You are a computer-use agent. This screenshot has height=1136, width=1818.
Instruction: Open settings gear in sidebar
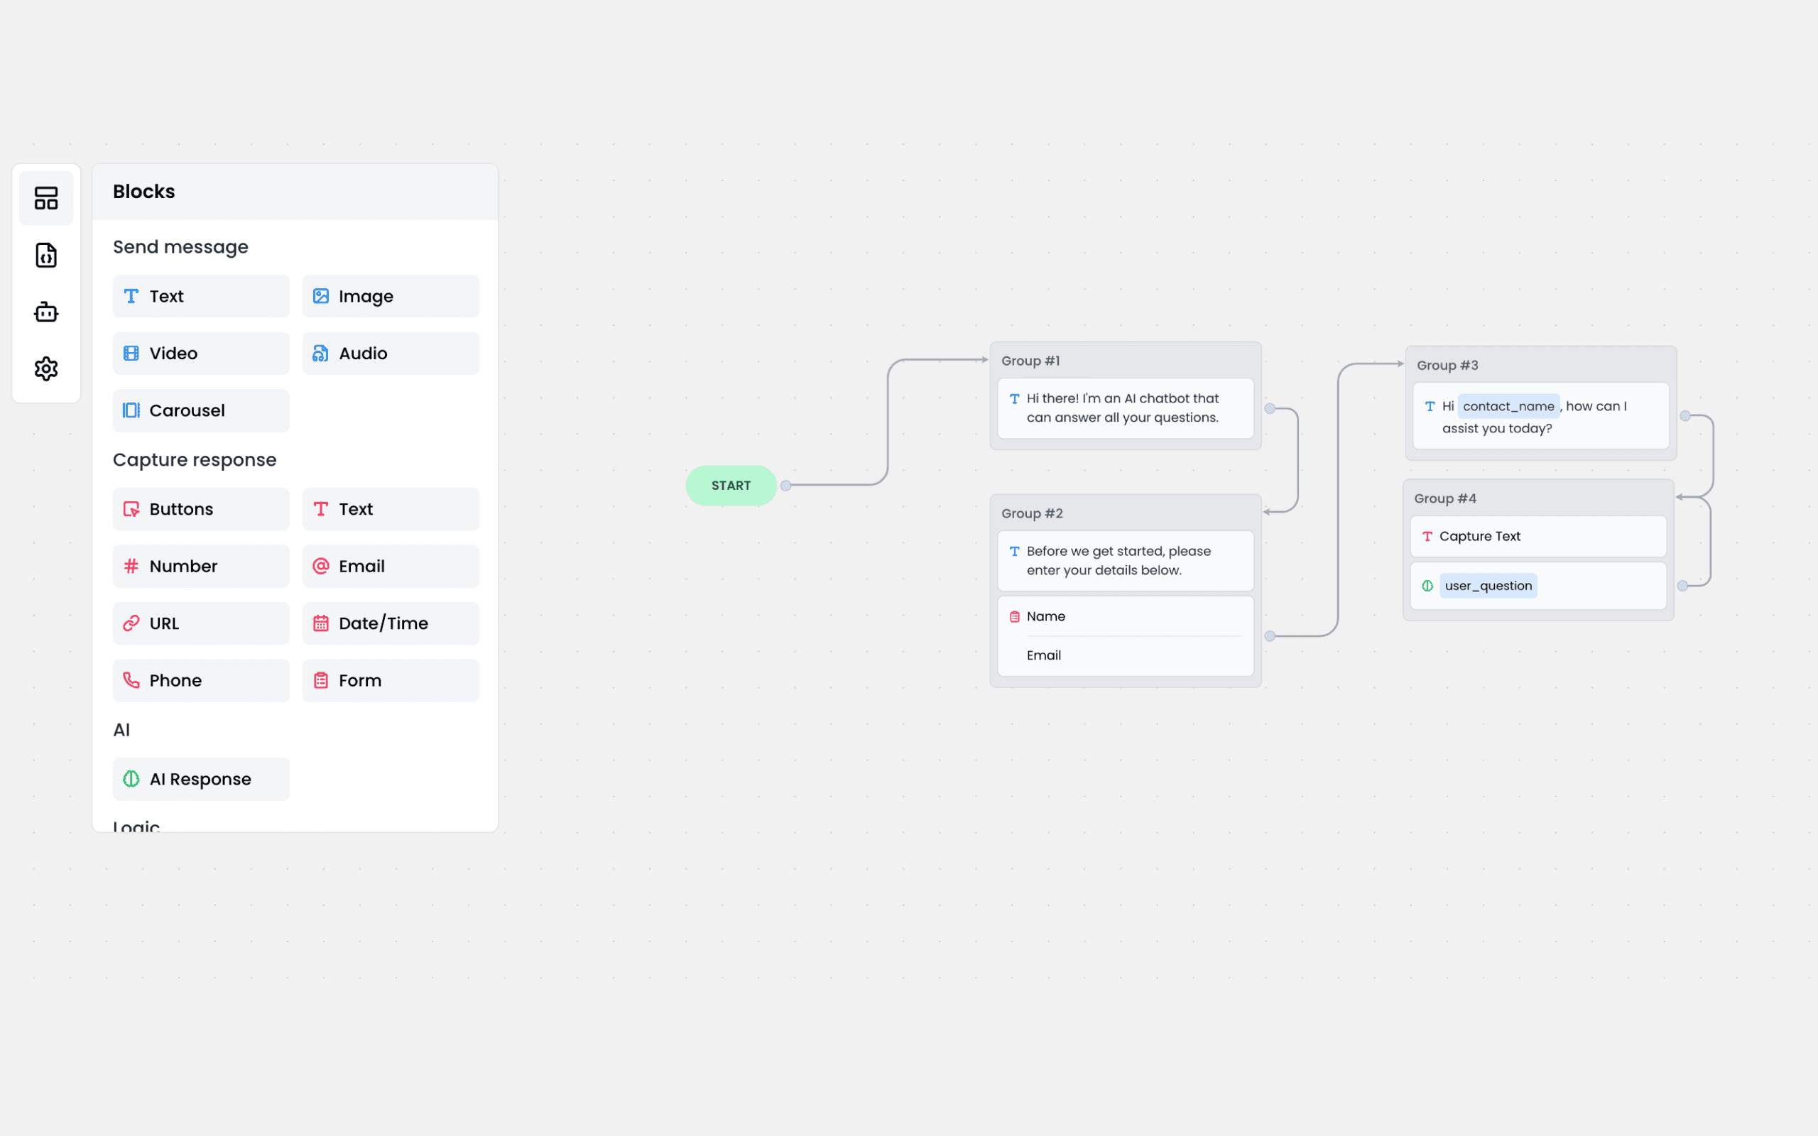46,369
